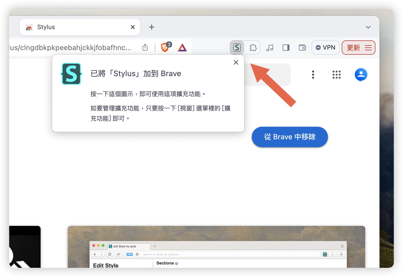Click the address bar URL text
Viewport: 403px width, 277px height.
[70, 48]
